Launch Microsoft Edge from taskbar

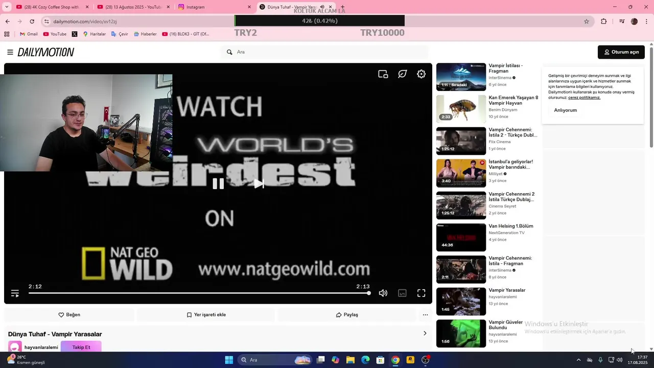coord(365,360)
